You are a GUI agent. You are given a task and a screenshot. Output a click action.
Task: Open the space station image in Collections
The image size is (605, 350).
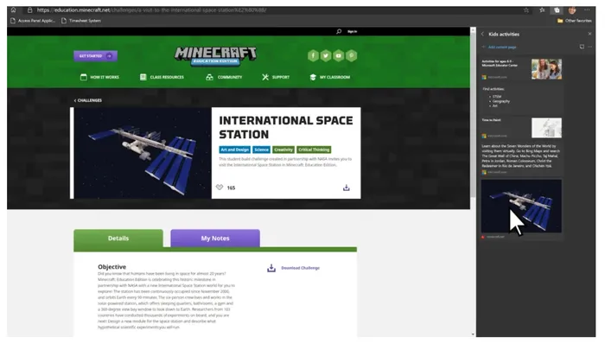coord(521,206)
